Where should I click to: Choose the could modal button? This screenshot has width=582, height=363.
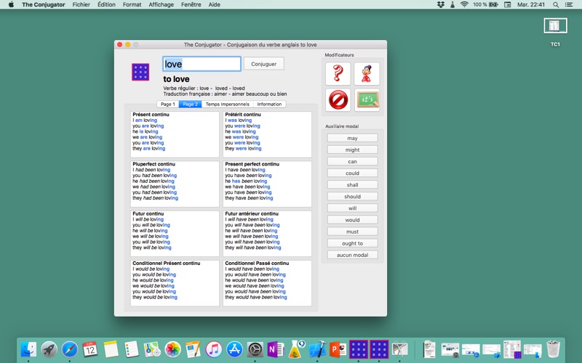[x=352, y=174]
